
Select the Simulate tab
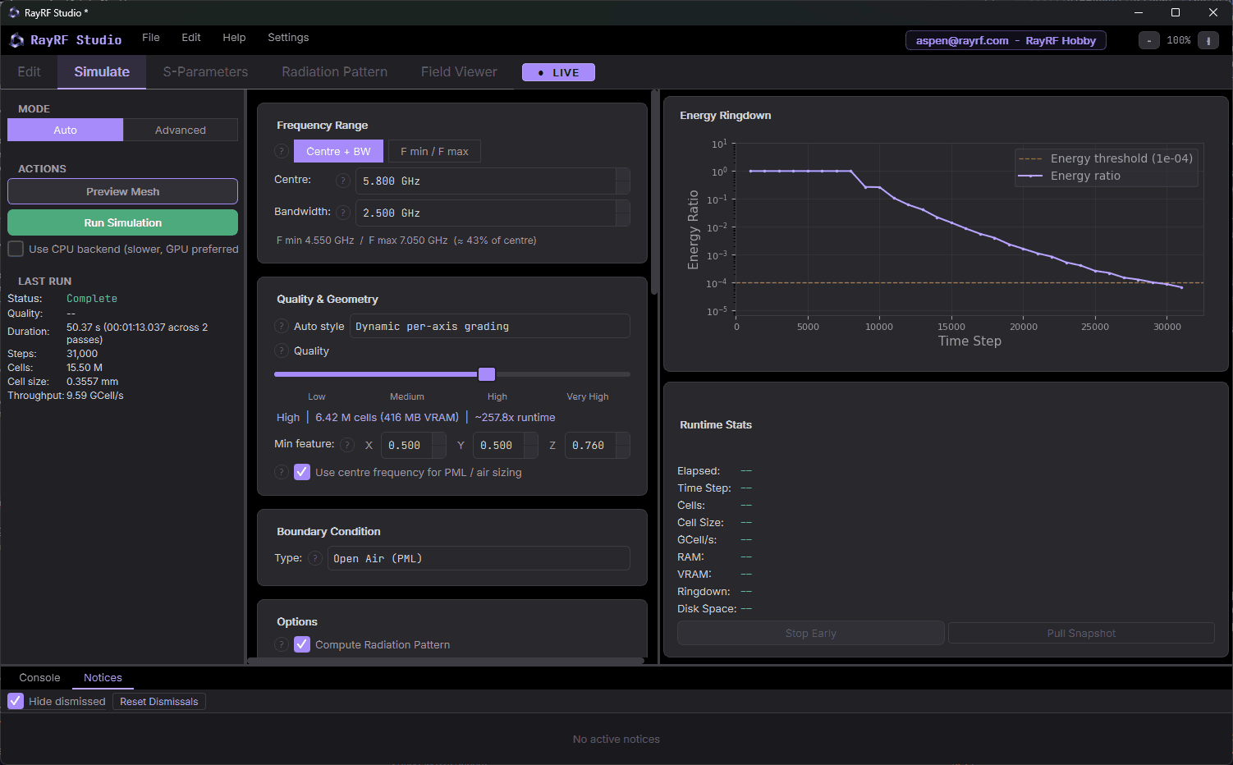pyautogui.click(x=102, y=72)
